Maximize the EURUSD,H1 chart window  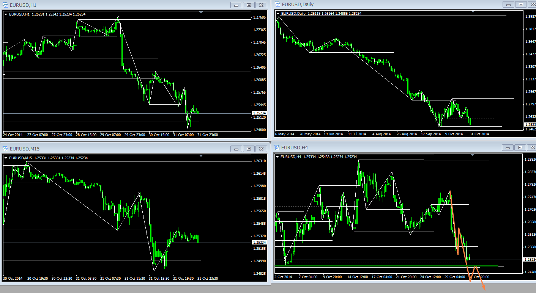click(249, 5)
